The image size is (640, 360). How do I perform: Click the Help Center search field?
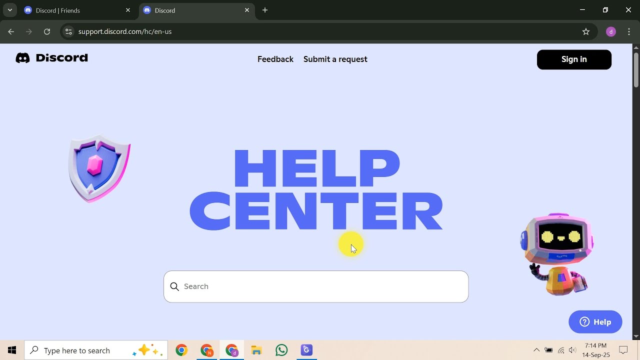tap(316, 286)
